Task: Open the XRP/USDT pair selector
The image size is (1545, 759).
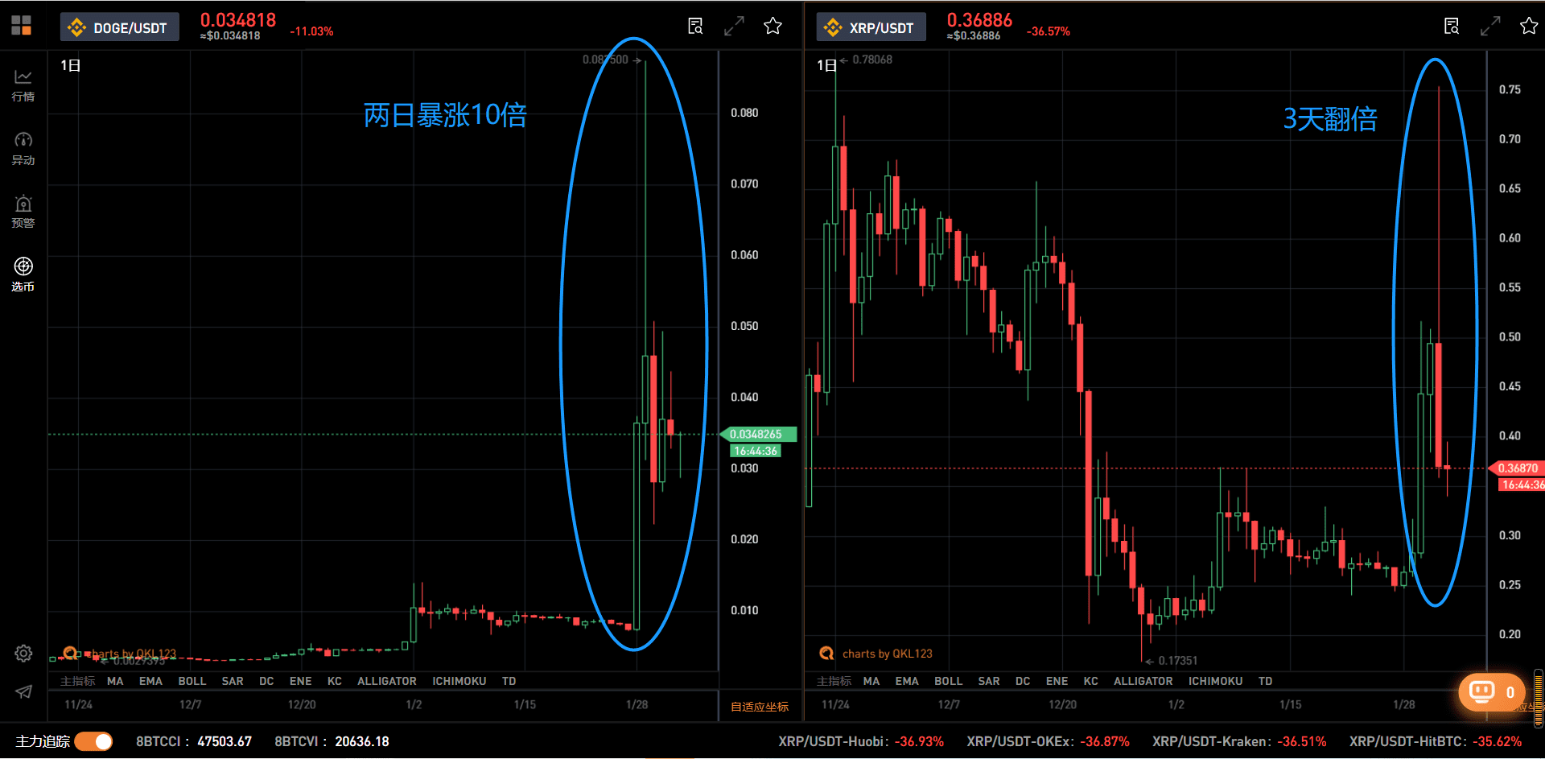Action: point(871,27)
